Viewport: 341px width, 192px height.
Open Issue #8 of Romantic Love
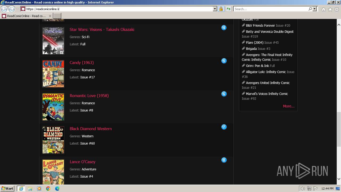[87, 110]
